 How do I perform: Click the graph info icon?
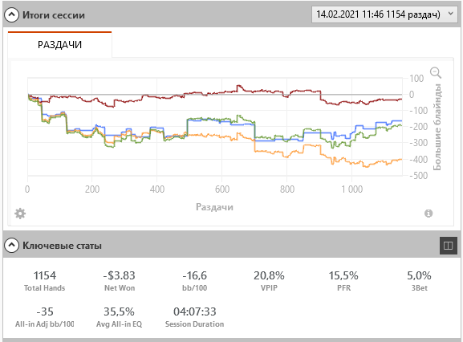tap(428, 214)
